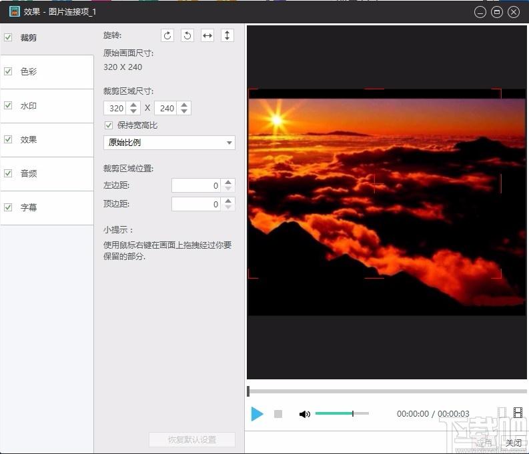The image size is (529, 454).
Task: Open the 裁剪 crop tab
Action: click(x=47, y=38)
